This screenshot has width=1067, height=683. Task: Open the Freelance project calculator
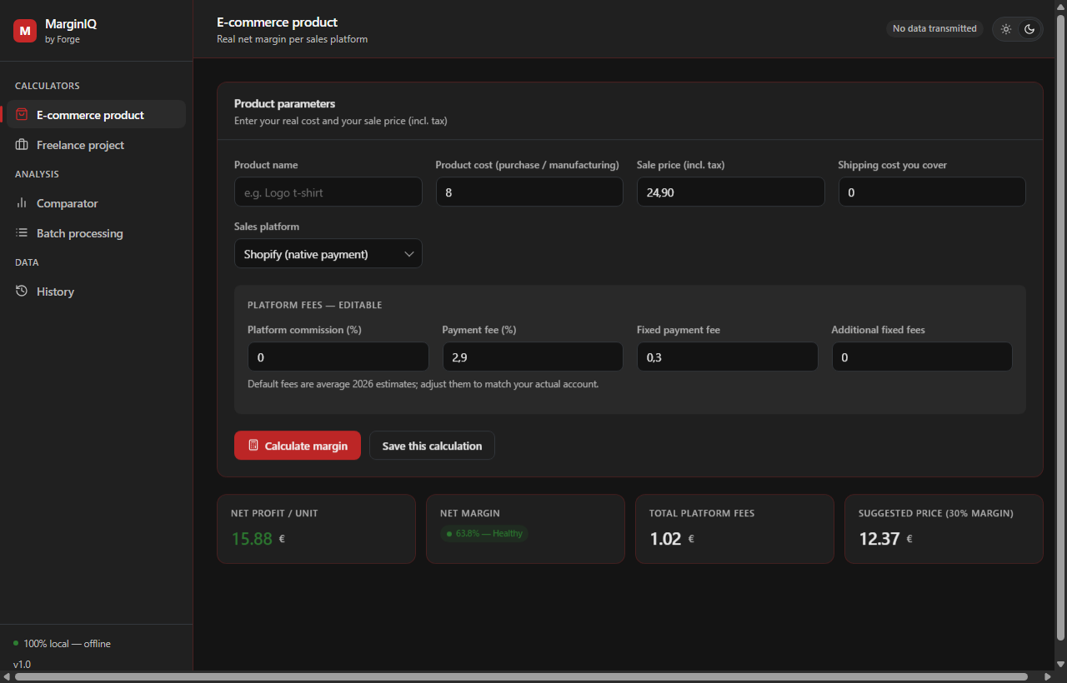coord(96,145)
